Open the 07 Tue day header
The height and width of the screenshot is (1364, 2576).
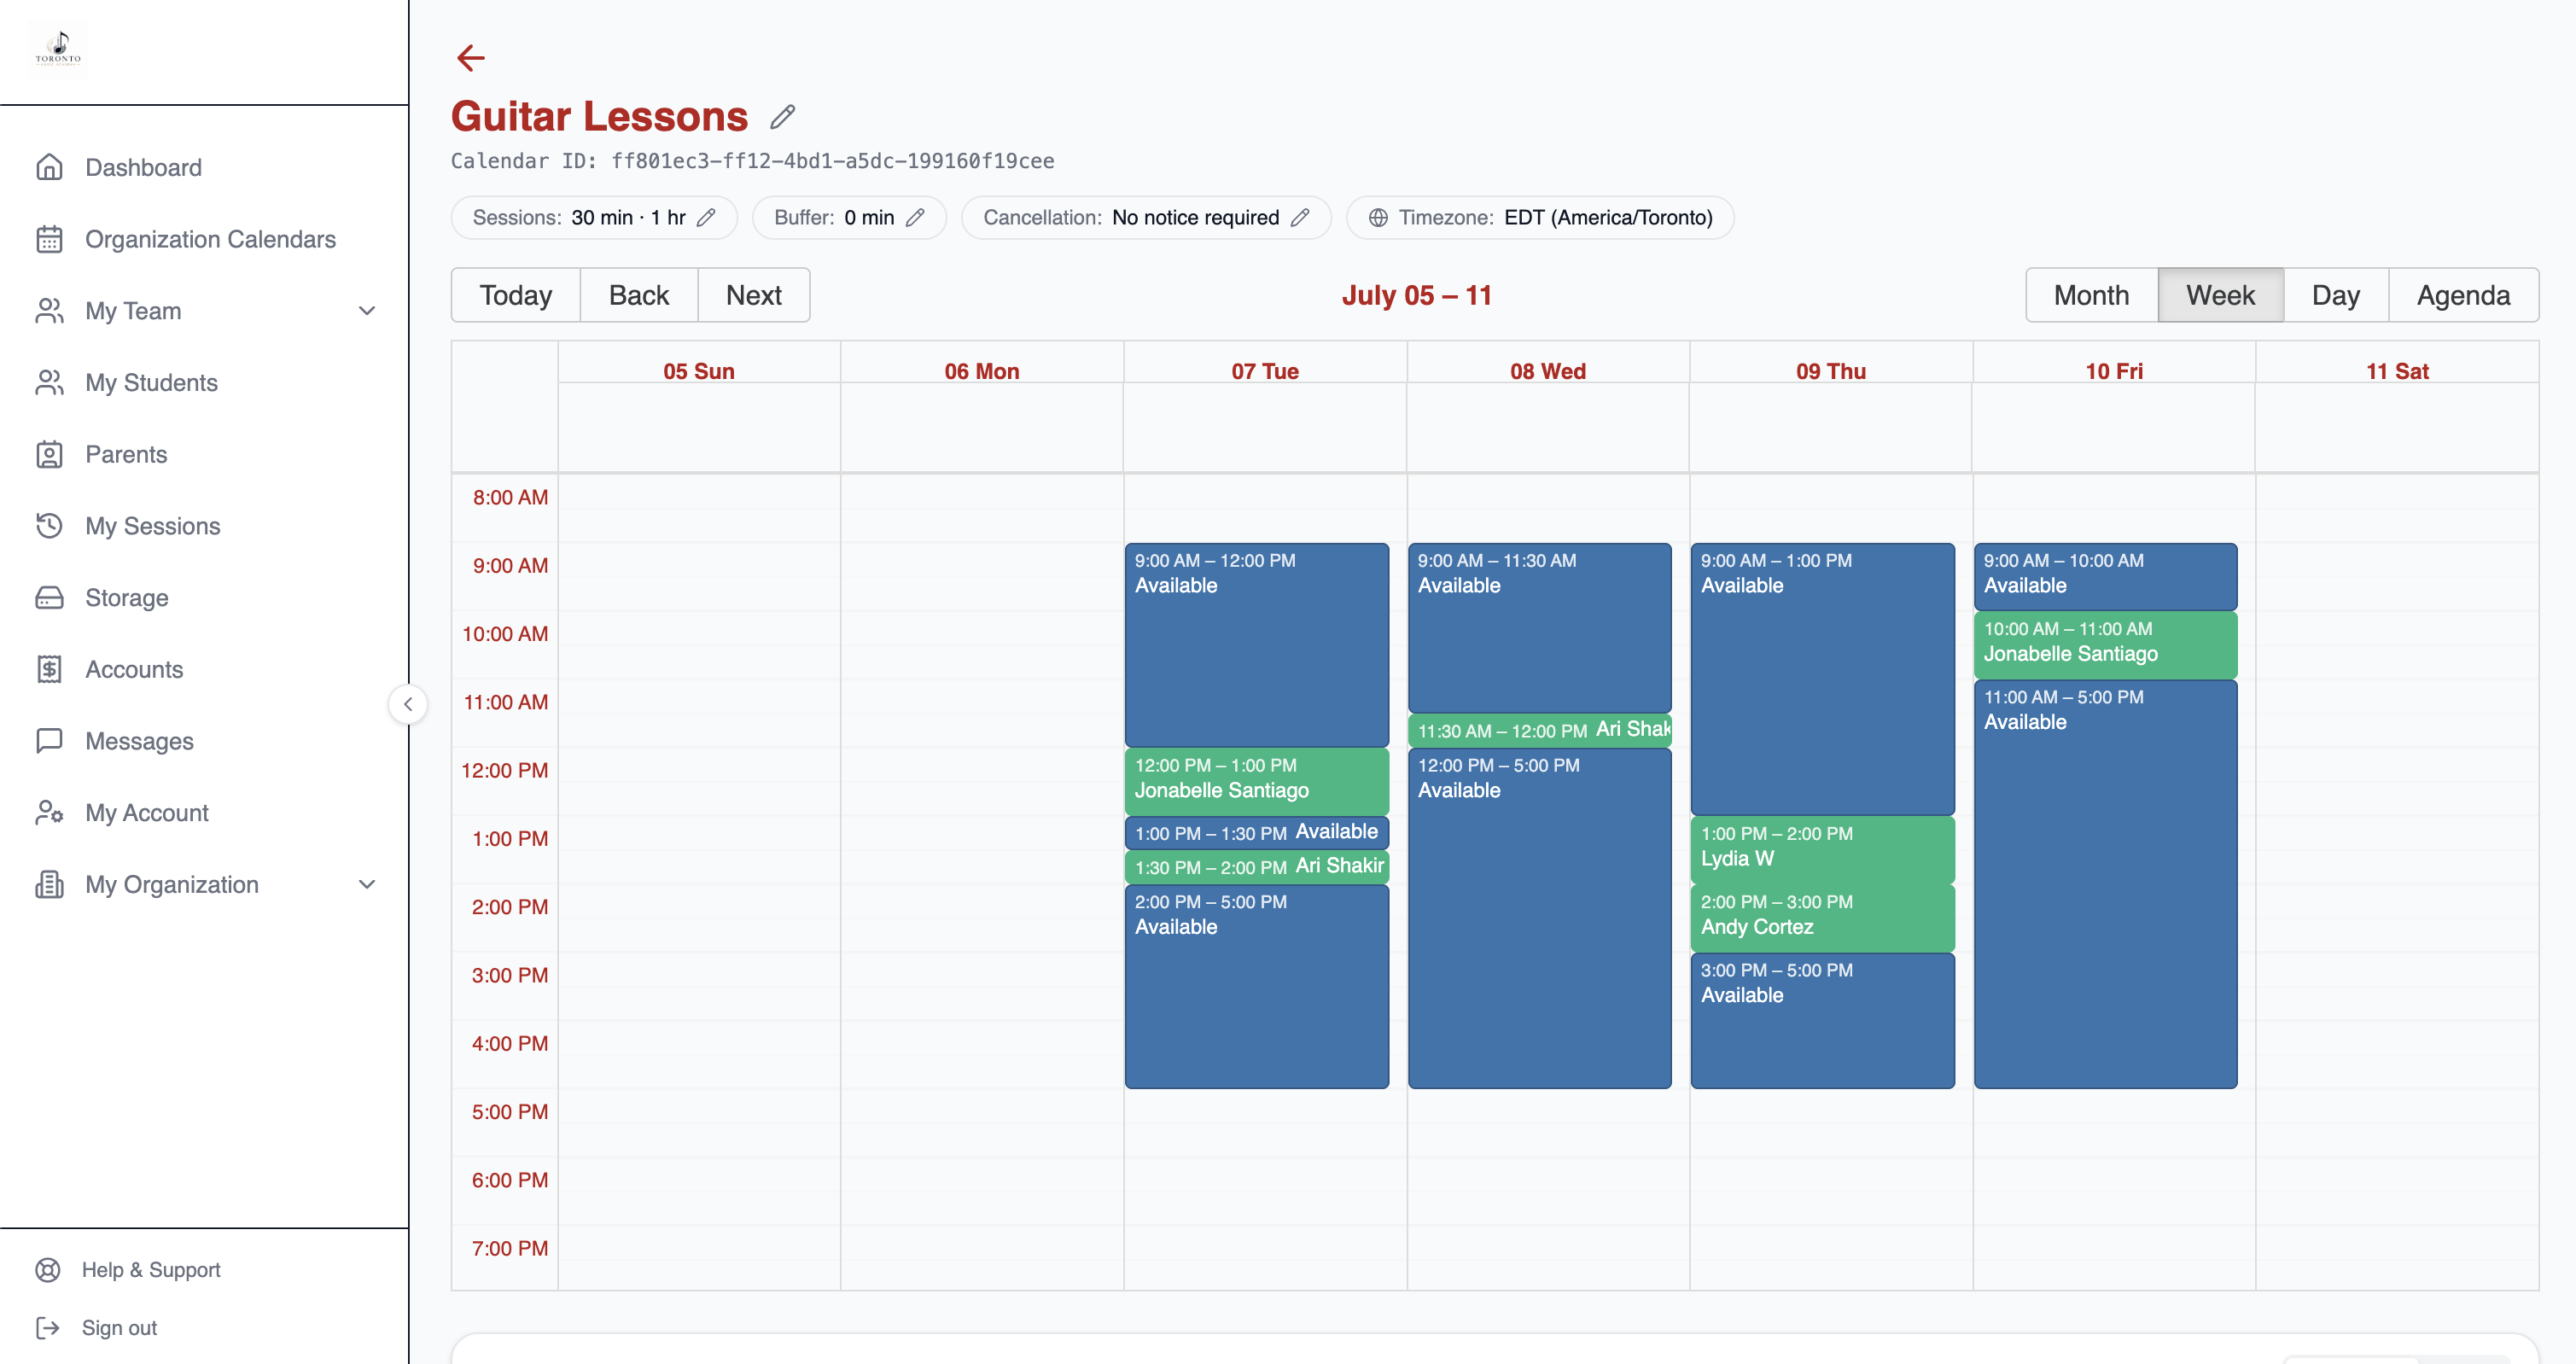point(1265,371)
